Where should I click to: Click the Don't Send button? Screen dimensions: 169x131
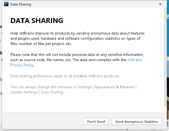96,121
